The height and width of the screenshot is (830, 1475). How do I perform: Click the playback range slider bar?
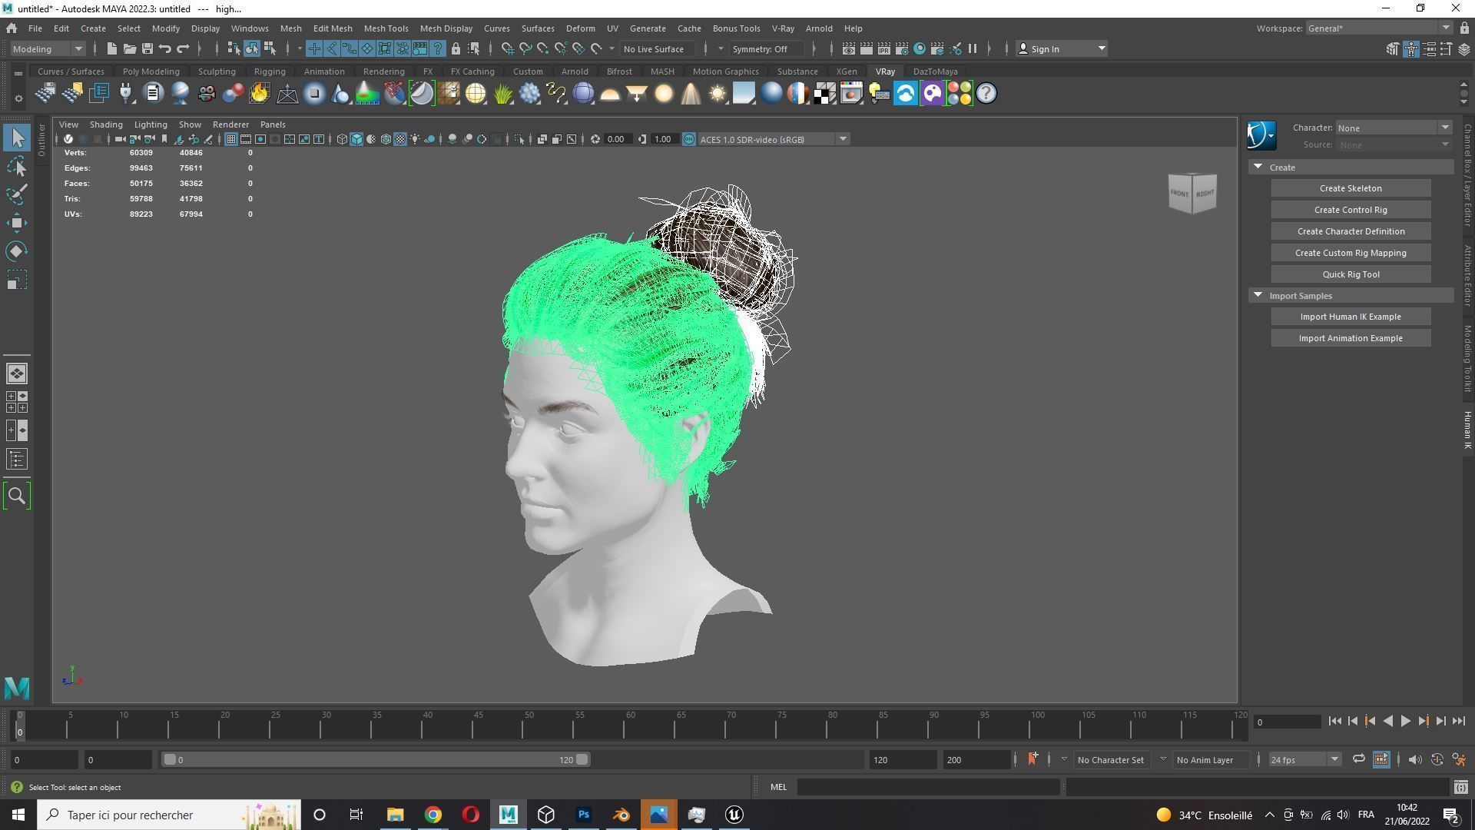(376, 760)
